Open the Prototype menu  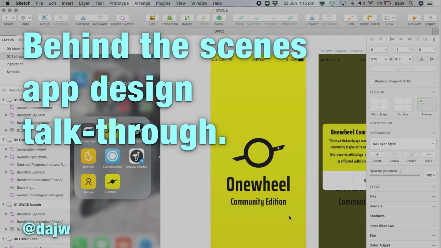119,3
